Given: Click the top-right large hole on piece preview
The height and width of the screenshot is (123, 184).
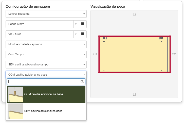Looking at the screenshot, I should click(x=161, y=38).
